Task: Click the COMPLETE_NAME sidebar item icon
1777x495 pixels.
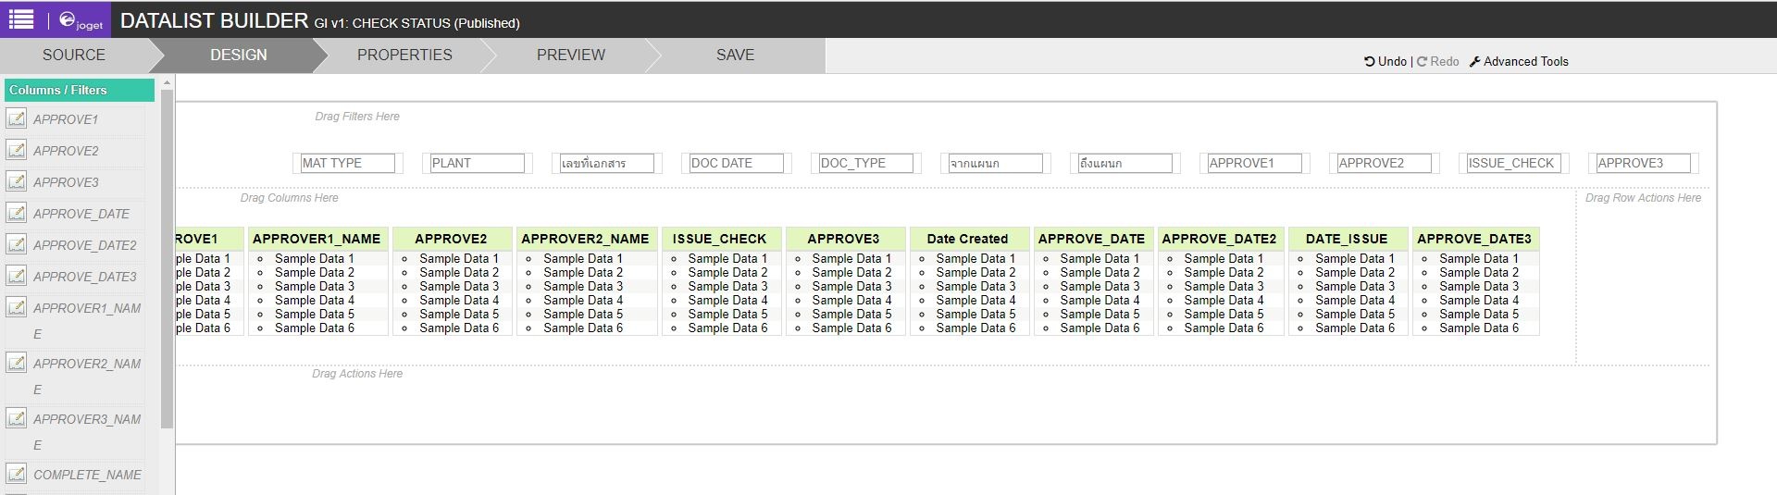Action: point(17,474)
